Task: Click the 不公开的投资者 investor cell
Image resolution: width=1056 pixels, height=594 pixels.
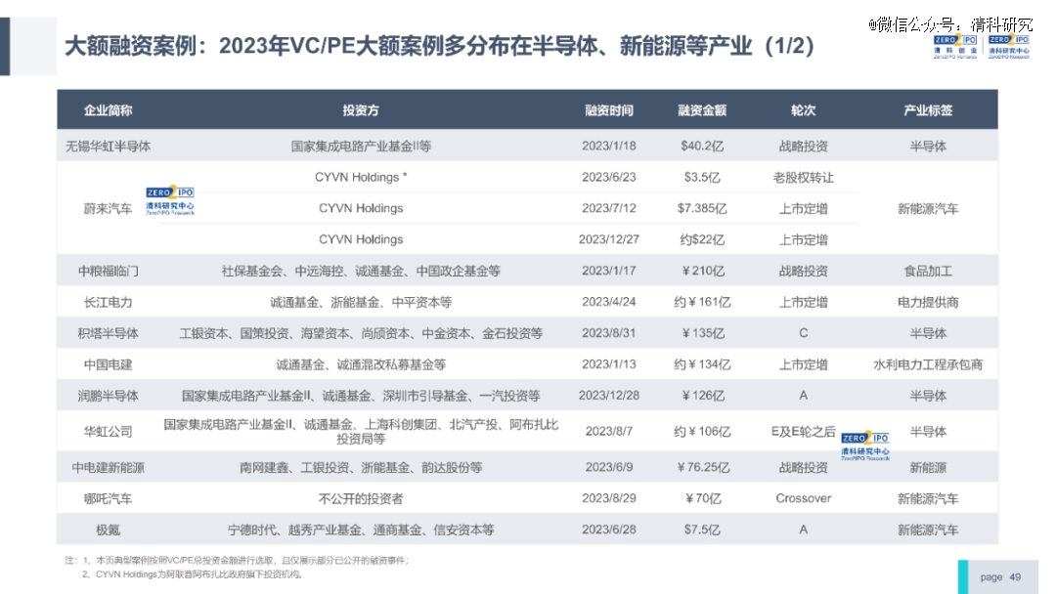Action: (360, 499)
